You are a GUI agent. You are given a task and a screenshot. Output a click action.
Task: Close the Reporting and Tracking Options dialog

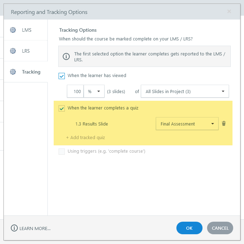229,12
